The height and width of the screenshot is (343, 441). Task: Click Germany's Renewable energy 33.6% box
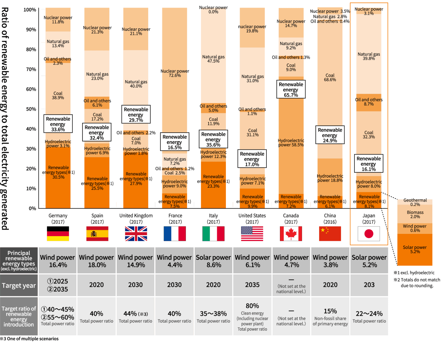(x=58, y=124)
